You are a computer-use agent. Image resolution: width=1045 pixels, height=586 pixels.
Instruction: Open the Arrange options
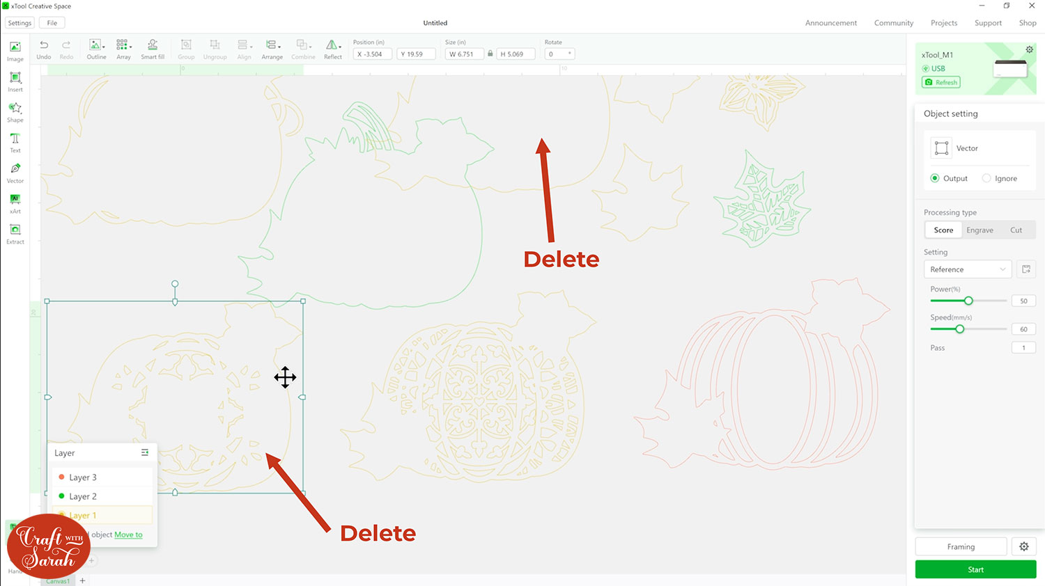[272, 49]
